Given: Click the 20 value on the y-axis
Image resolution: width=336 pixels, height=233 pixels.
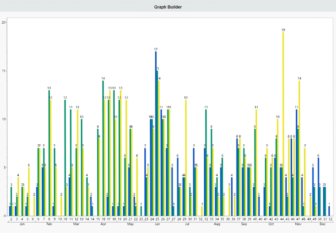Looking at the screenshot, I should pyautogui.click(x=4, y=22).
